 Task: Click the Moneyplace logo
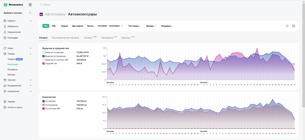click(13, 5)
